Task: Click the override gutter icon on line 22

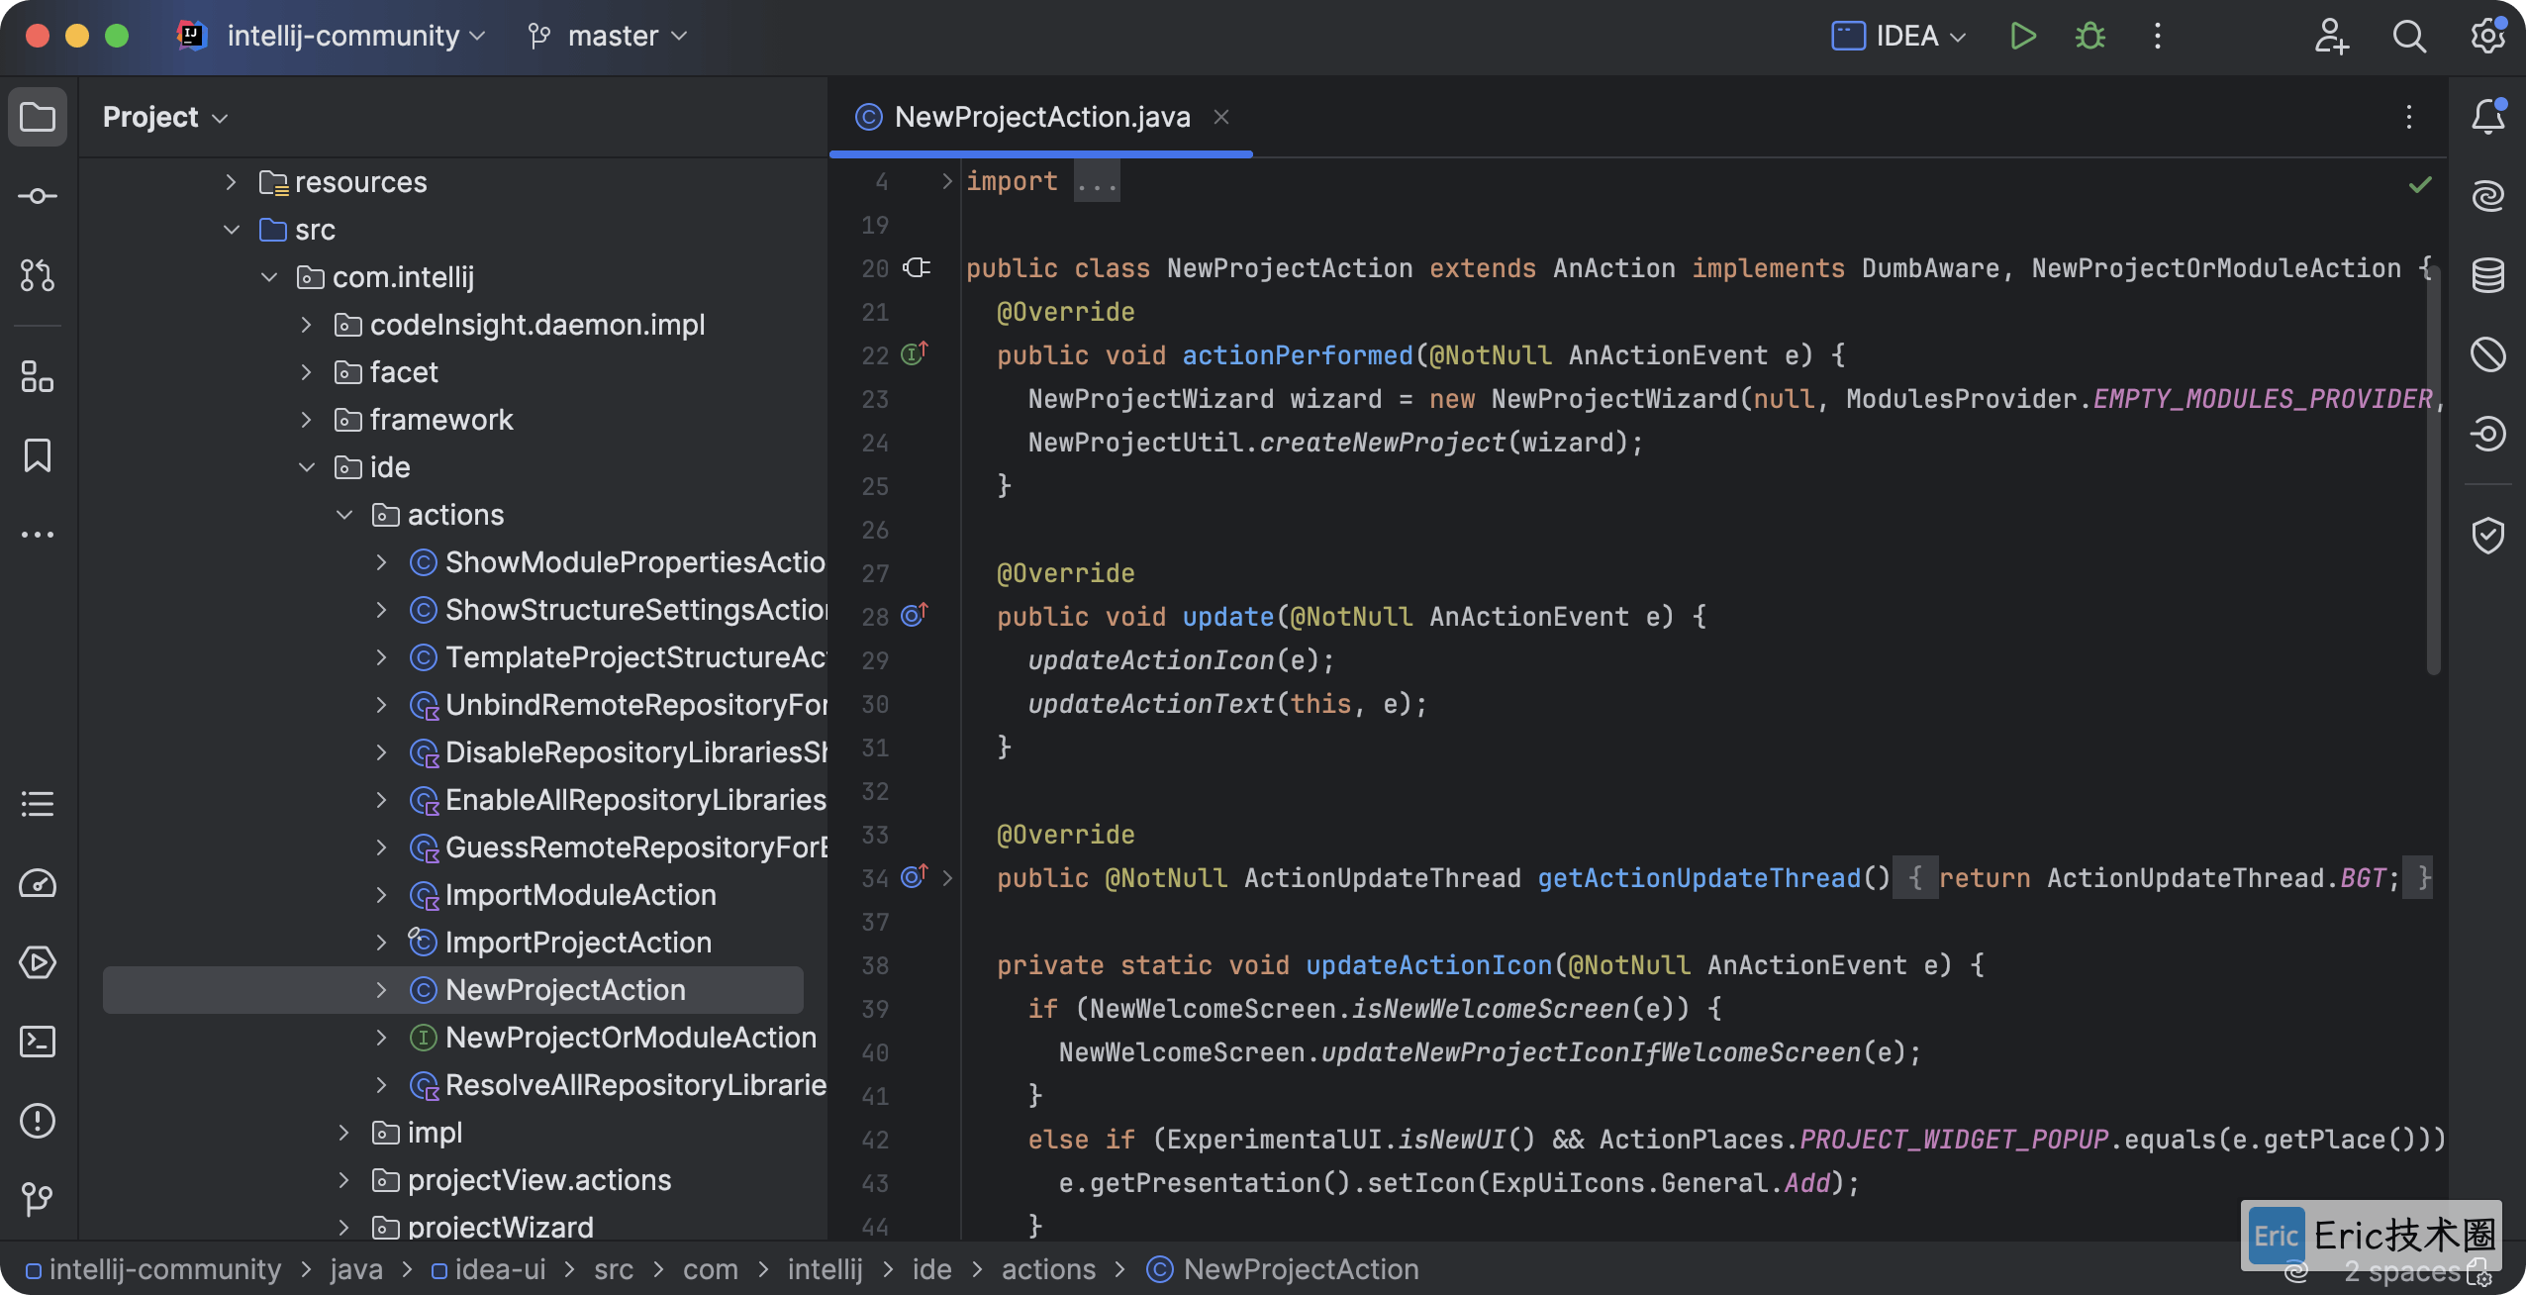Action: pos(914,353)
